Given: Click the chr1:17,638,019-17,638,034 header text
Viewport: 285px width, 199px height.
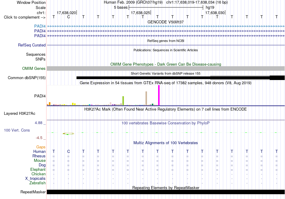Looking at the screenshot, I should coord(197,2).
